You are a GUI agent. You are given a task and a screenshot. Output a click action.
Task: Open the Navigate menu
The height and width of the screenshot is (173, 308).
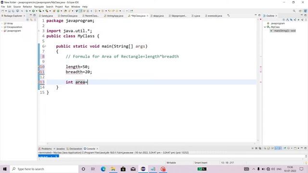click(39, 7)
